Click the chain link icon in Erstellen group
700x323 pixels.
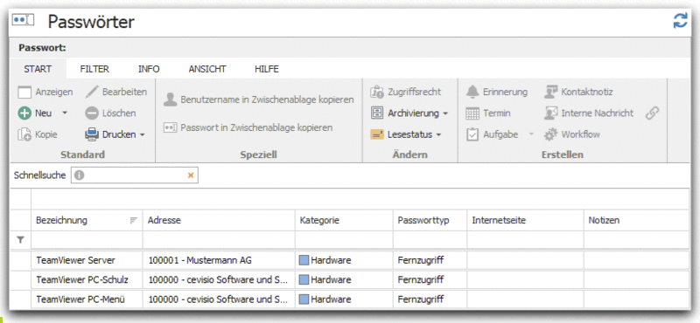click(652, 113)
